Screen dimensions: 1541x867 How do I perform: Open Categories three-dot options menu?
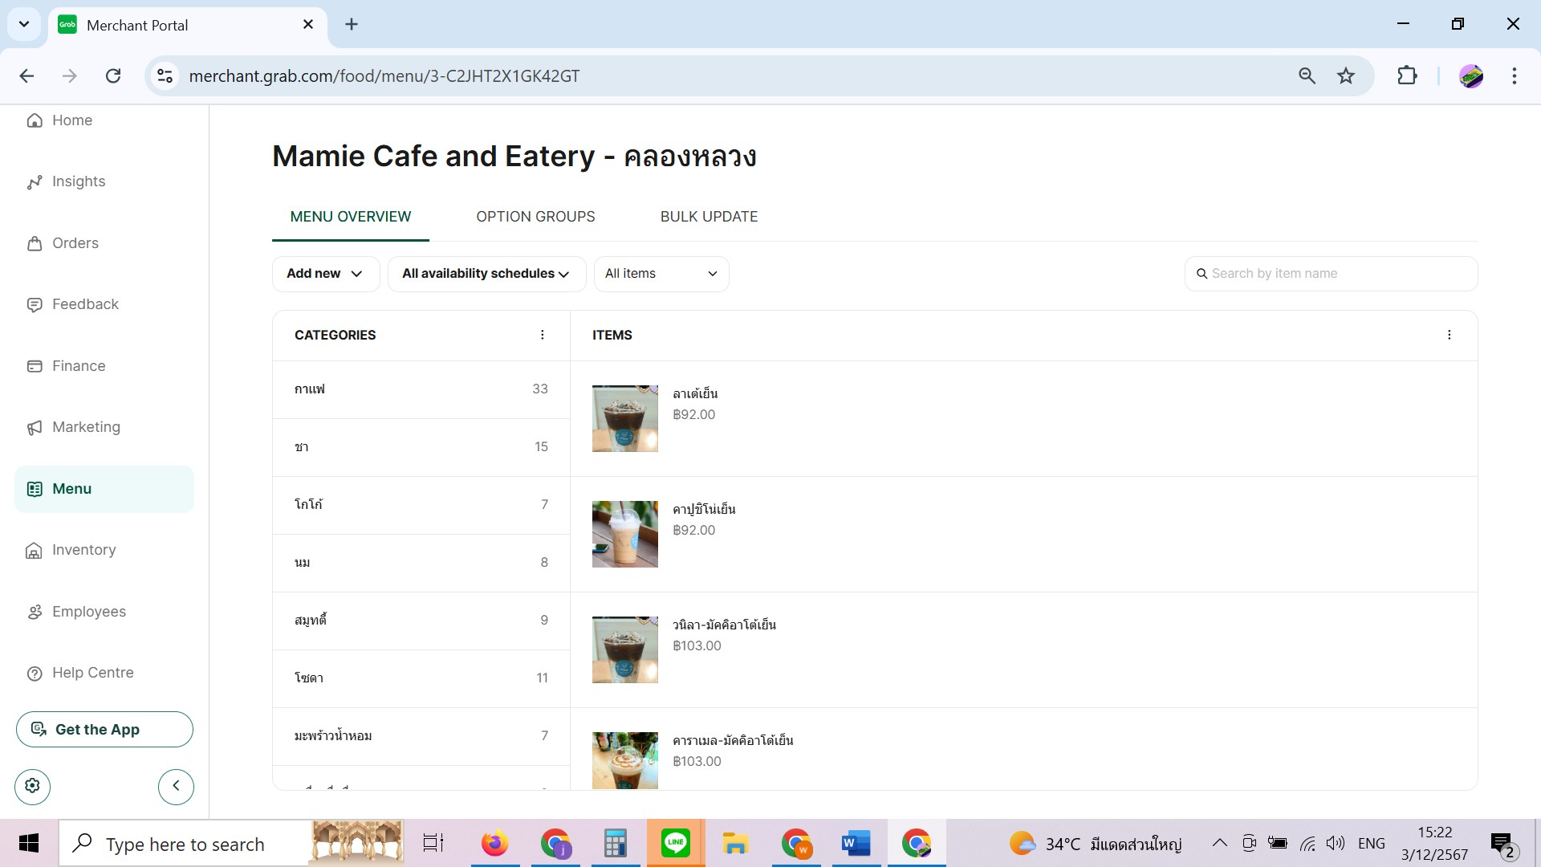point(543,336)
